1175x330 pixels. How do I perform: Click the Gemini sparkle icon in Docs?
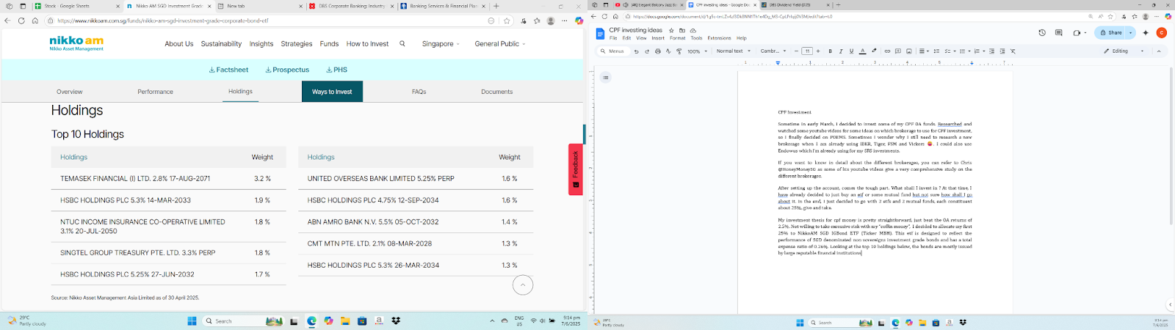pyautogui.click(x=1146, y=32)
